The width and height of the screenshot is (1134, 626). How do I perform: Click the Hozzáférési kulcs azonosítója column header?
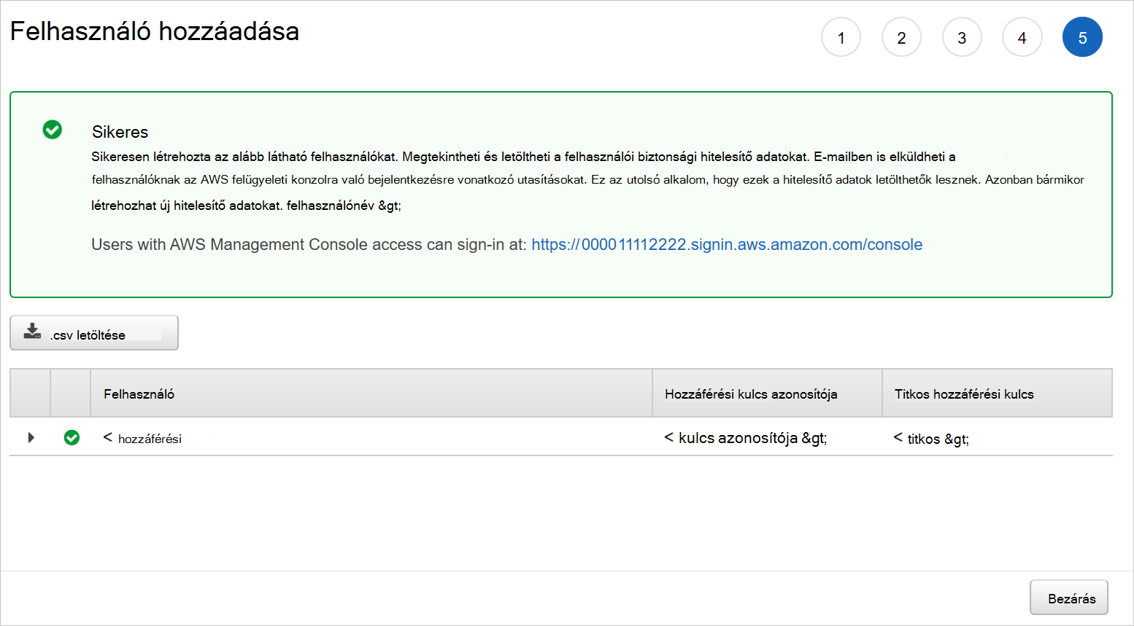pyautogui.click(x=767, y=394)
